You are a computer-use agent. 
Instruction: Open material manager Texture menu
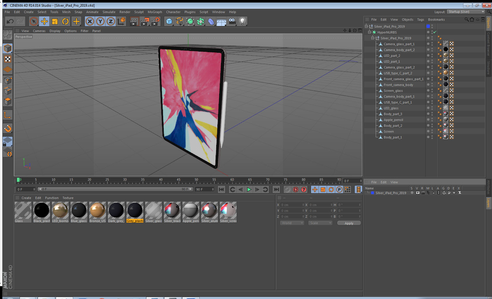pyautogui.click(x=68, y=198)
